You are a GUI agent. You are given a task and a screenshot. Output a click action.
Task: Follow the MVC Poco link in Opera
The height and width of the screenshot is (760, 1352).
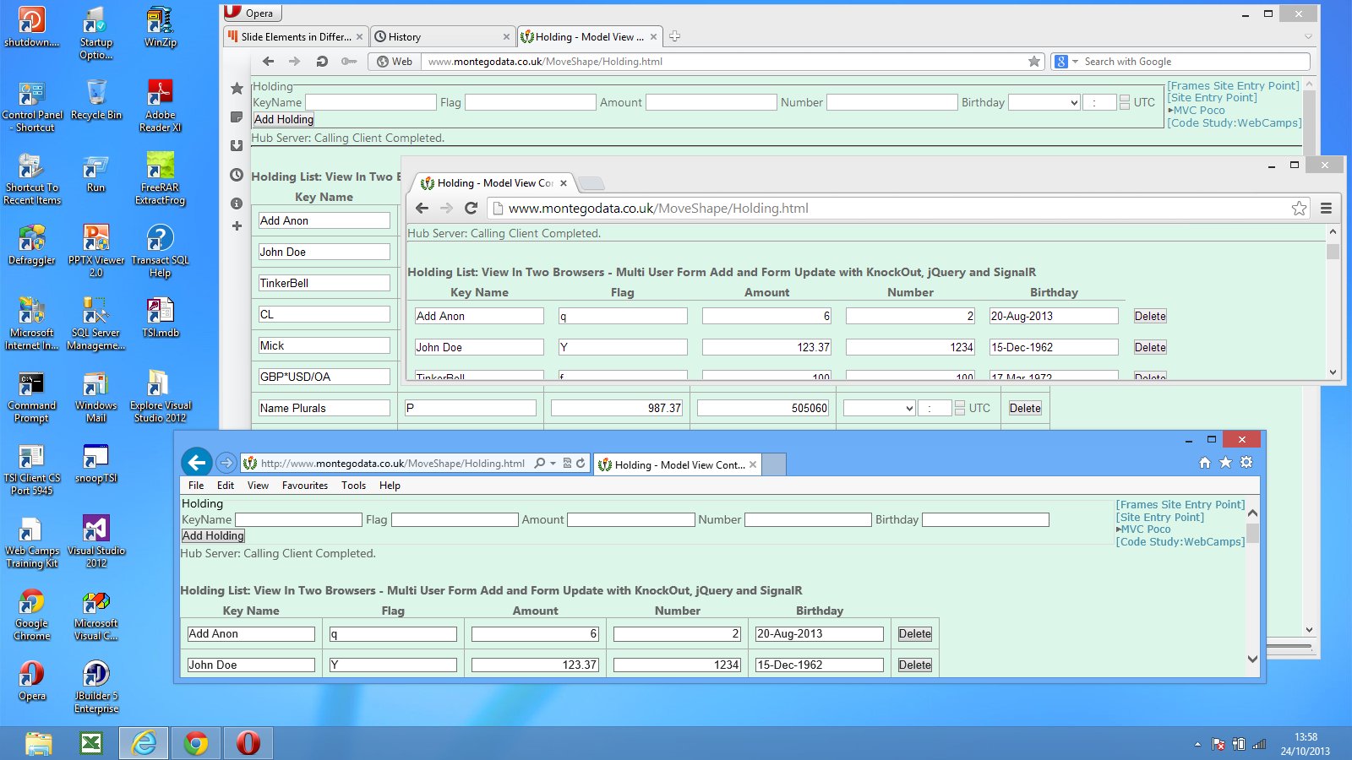tap(1198, 111)
